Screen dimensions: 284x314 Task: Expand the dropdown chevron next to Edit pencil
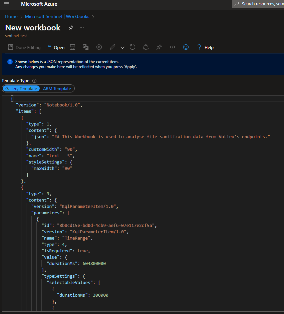tap(122, 48)
